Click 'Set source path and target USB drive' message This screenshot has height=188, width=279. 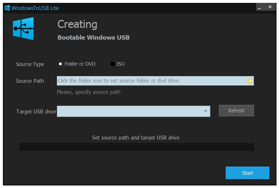pos(136,138)
